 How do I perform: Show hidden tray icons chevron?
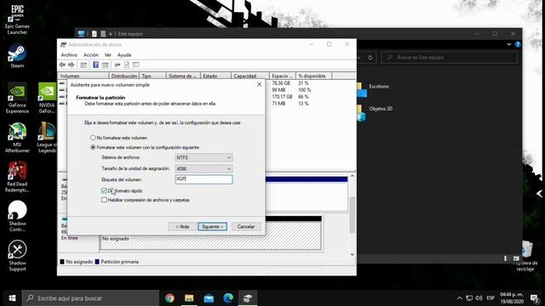click(460, 298)
